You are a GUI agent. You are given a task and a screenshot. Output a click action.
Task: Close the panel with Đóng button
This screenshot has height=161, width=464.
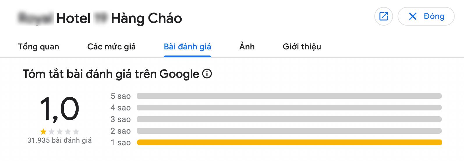point(426,16)
